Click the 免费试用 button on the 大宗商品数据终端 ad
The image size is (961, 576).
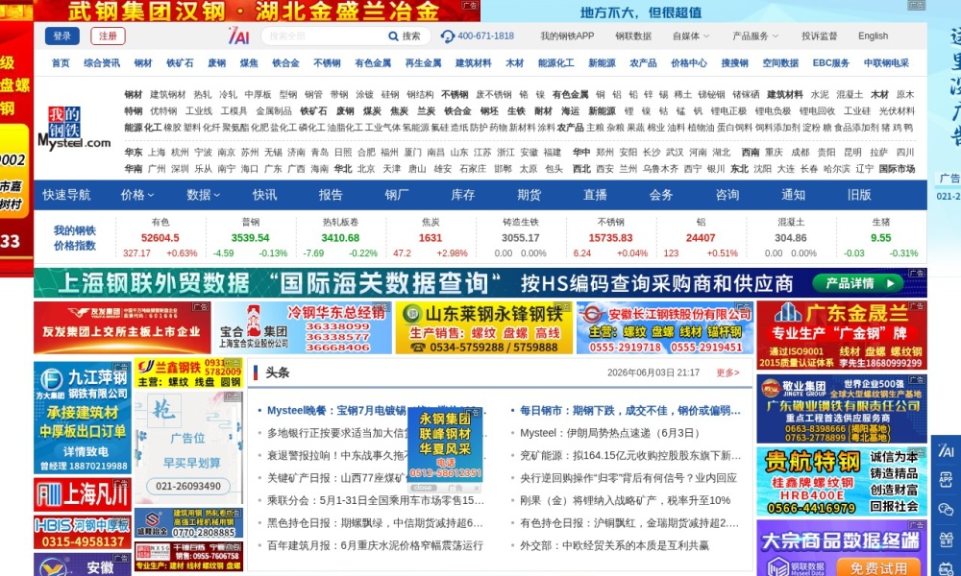[877, 567]
